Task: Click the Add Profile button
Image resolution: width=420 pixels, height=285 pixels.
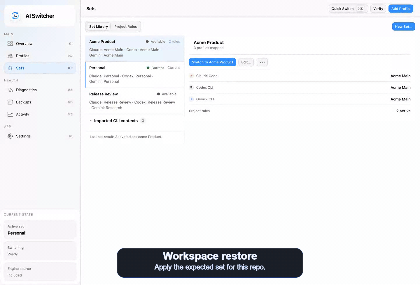Action: (401, 9)
